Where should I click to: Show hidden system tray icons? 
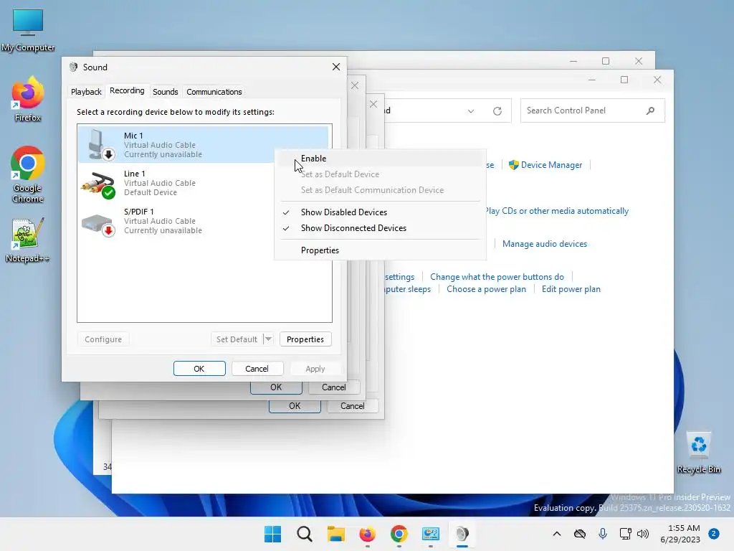556,534
